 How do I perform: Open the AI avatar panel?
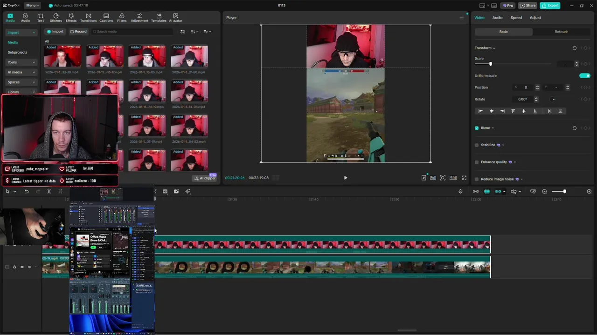click(x=175, y=18)
